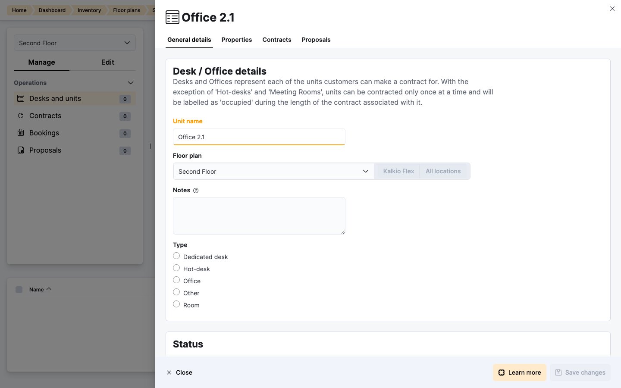Click the All locations filter button
621x388 pixels.
coord(443,171)
